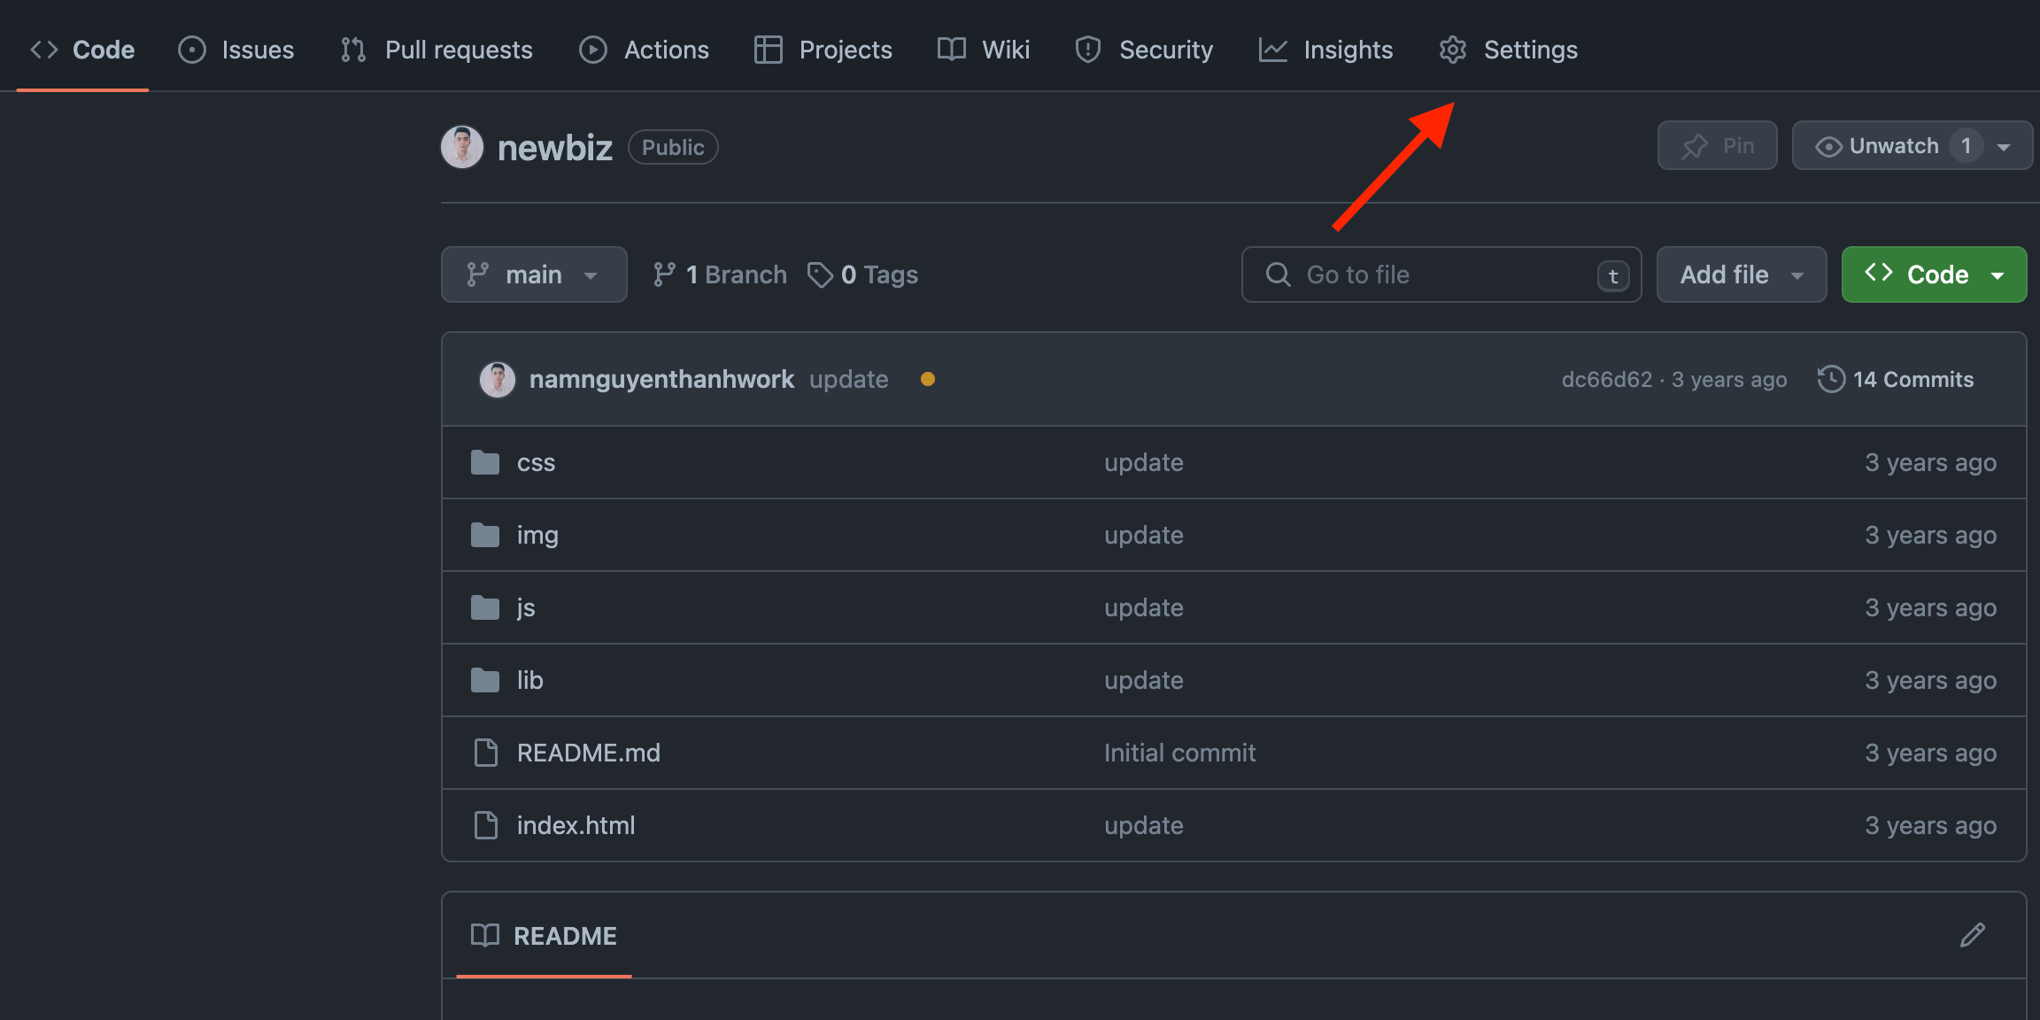The height and width of the screenshot is (1020, 2040).
Task: Click the lib folder icon
Action: tap(485, 680)
